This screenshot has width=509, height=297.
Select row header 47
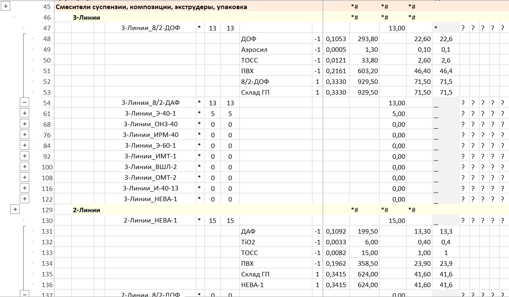47,28
